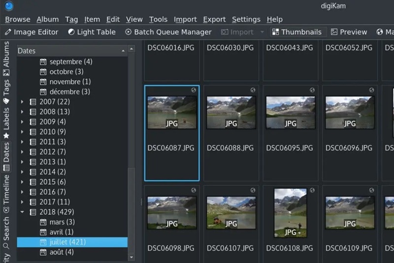
Task: Open the Search sidebar tab
Action: pyautogui.click(x=6, y=232)
